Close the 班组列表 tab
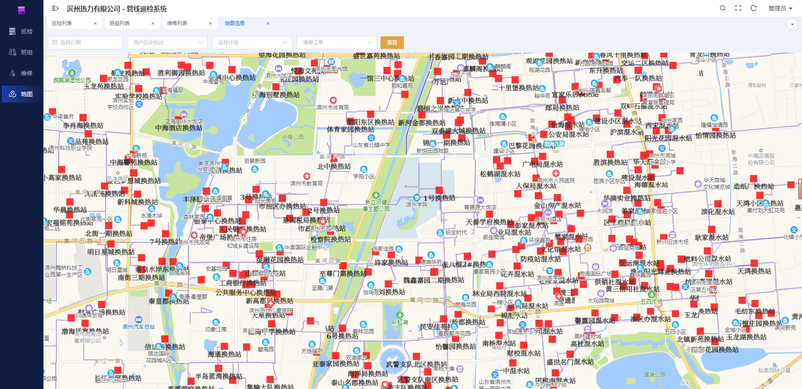 153,23
